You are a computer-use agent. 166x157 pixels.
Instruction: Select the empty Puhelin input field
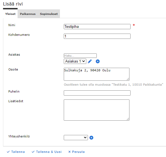[97, 93]
